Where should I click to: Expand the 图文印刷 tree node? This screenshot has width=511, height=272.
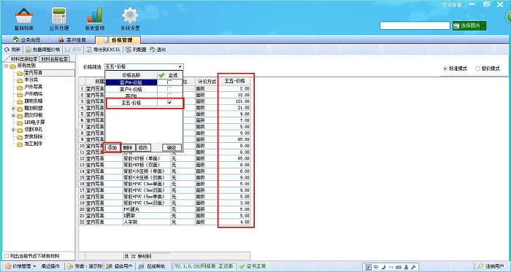(13, 115)
